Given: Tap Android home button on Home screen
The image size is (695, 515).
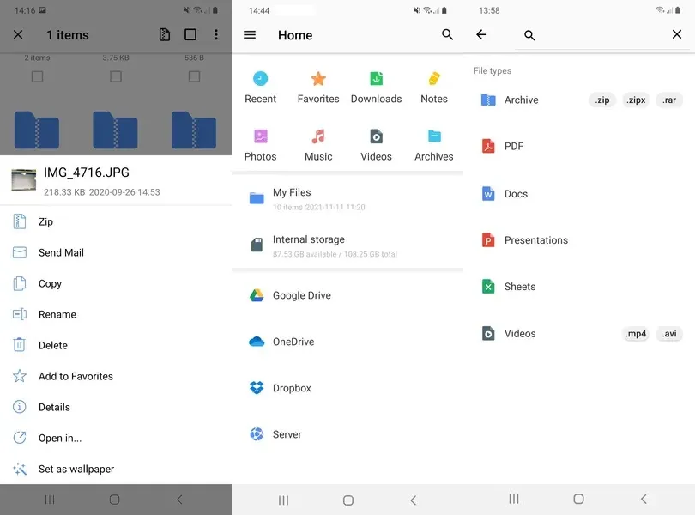Looking at the screenshot, I should (348, 500).
